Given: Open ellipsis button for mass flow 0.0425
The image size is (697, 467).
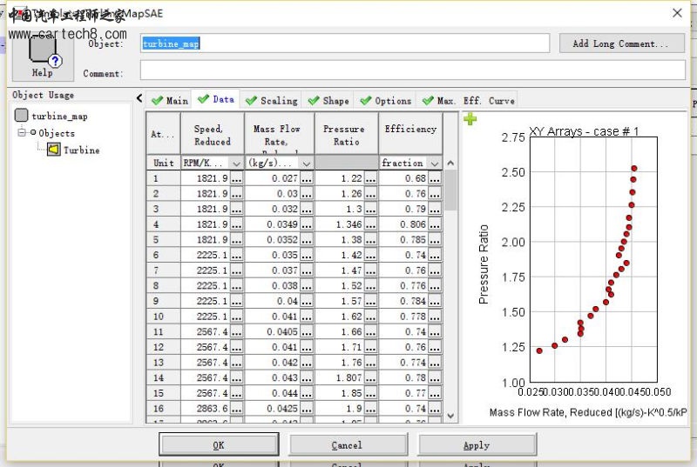Looking at the screenshot, I should (x=307, y=409).
